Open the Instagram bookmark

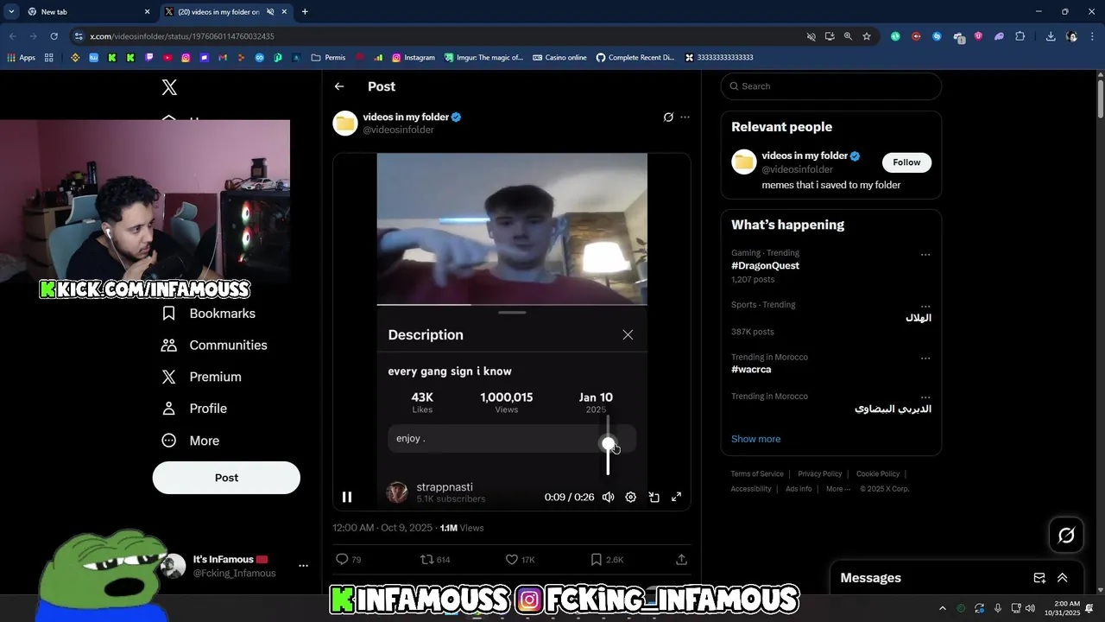(x=414, y=58)
